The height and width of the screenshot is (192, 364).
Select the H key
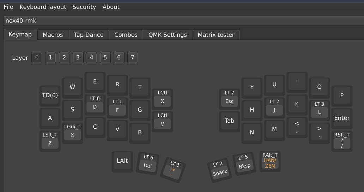(252, 111)
